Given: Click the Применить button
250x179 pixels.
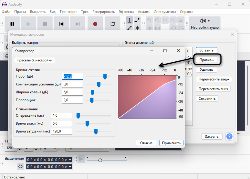Looking at the screenshot, I should click(171, 143).
